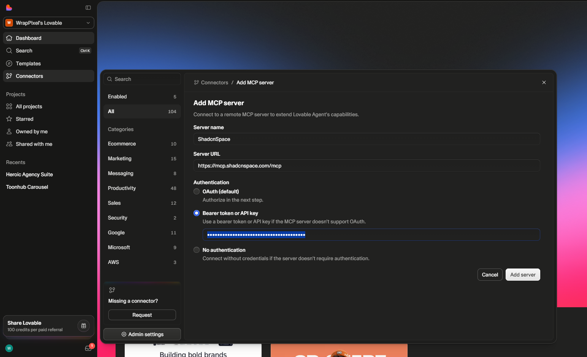Click the breadcrumb Connectors icon
The height and width of the screenshot is (357, 587).
pos(197,82)
